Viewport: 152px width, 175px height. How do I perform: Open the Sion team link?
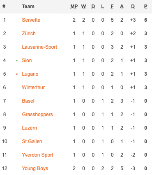coord(27,61)
